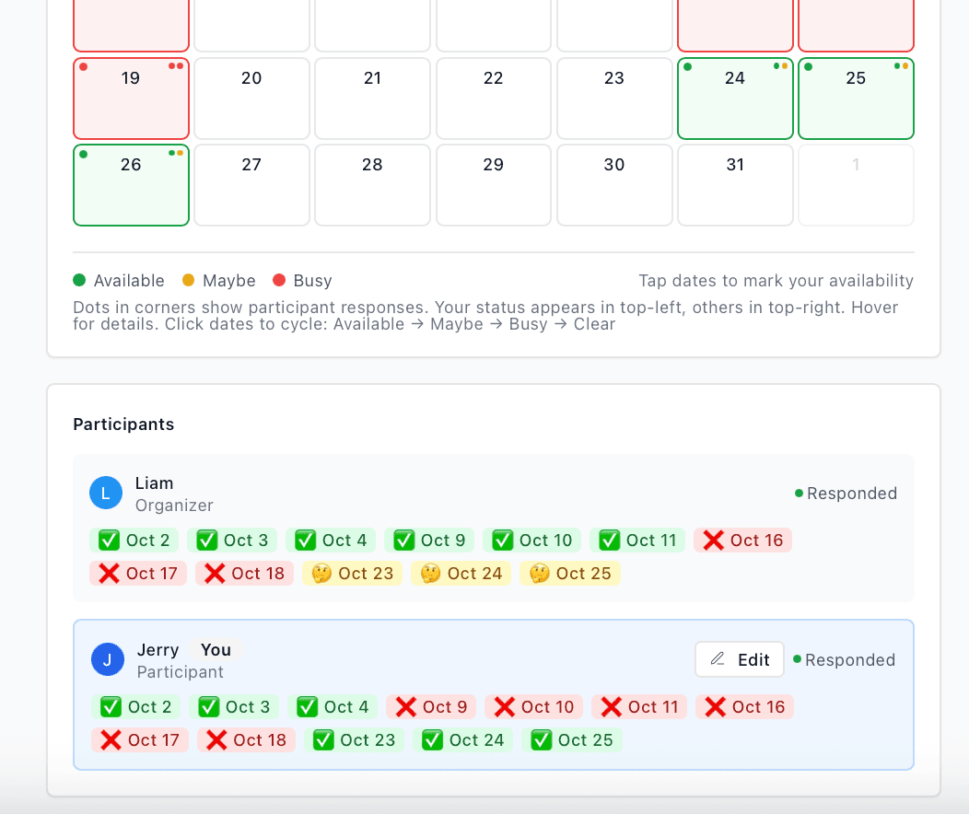Click the Responded label on Jerry's card
The width and height of the screenshot is (969, 814).
pos(850,659)
